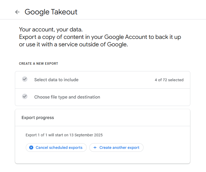Click the CREATE A NEW EXPORT section label
Image resolution: width=206 pixels, height=172 pixels.
point(39,64)
